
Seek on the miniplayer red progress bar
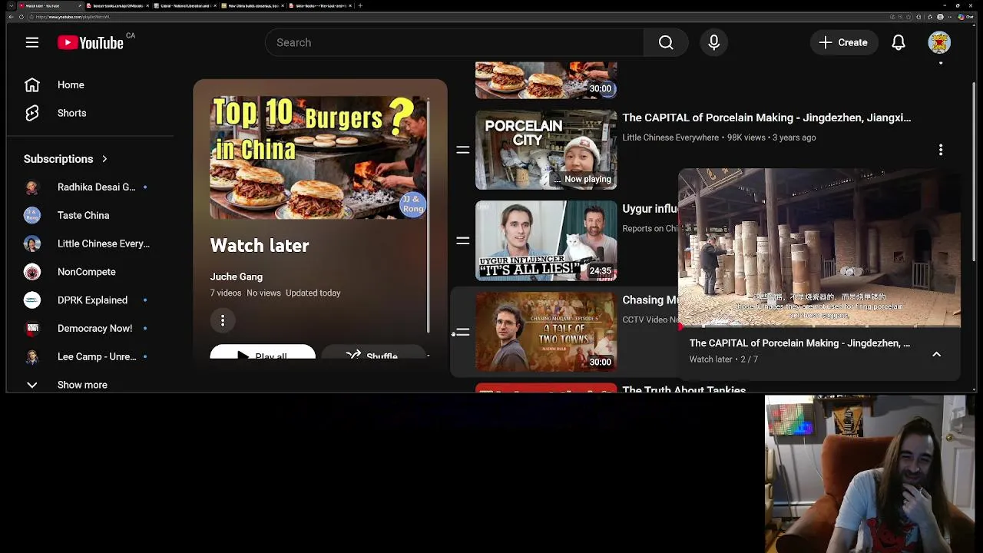(819, 327)
